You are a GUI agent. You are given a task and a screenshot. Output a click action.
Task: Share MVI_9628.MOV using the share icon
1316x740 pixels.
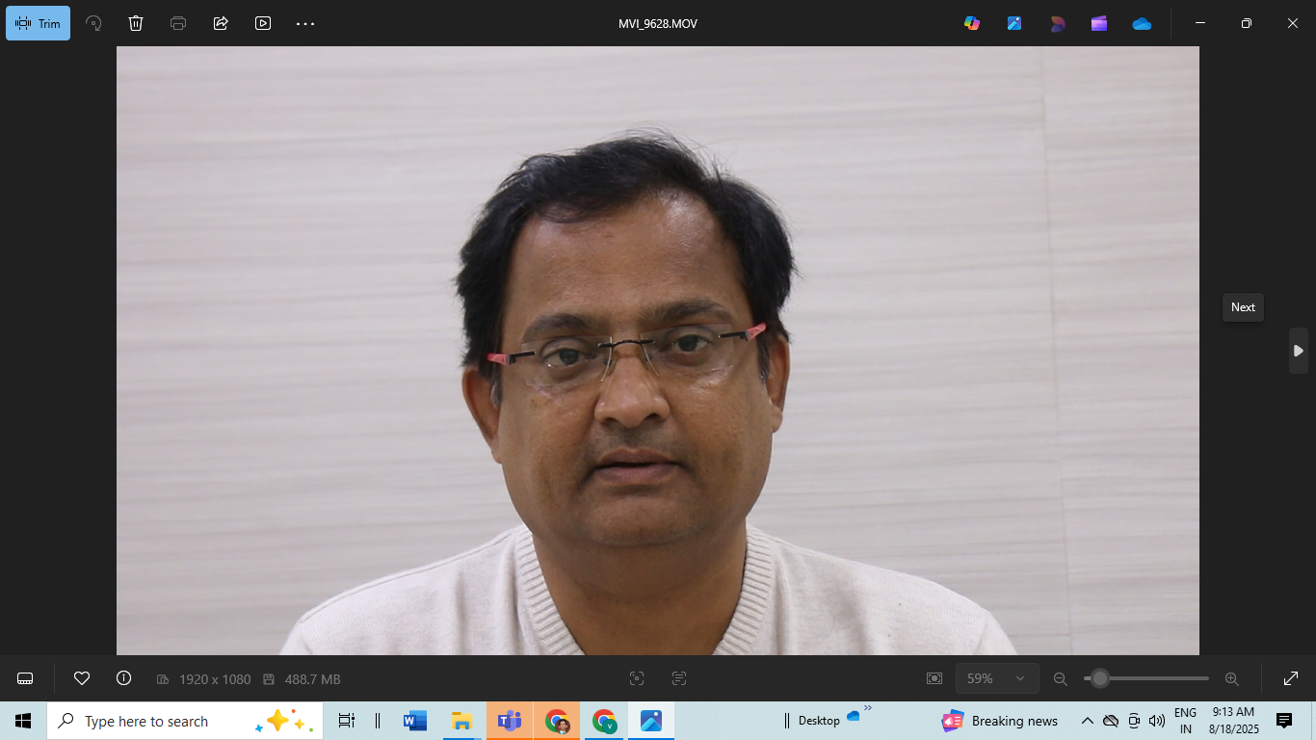point(221,23)
